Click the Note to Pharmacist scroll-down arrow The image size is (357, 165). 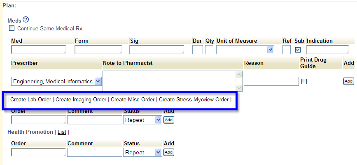tap(239, 88)
